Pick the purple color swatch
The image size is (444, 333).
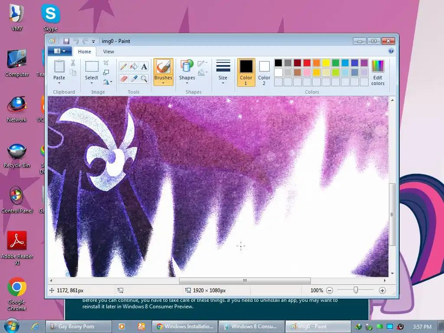point(364,63)
